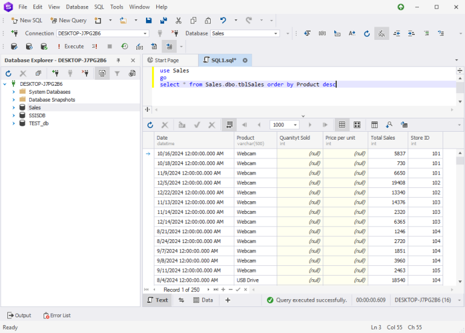The height and width of the screenshot is (333, 465).
Task: Expand the Sales database tree node
Action: click(x=14, y=108)
